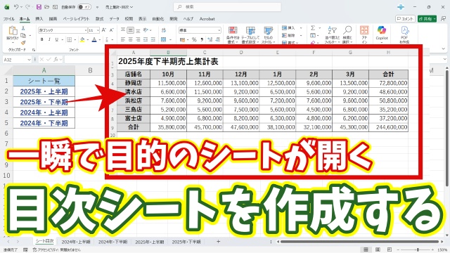Click the Decrease Decimal icon
The width and height of the screenshot is (450, 253).
click(x=217, y=39)
